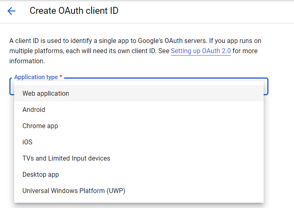Click the Create OAuth client ID heading
The image size is (294, 208).
click(74, 11)
